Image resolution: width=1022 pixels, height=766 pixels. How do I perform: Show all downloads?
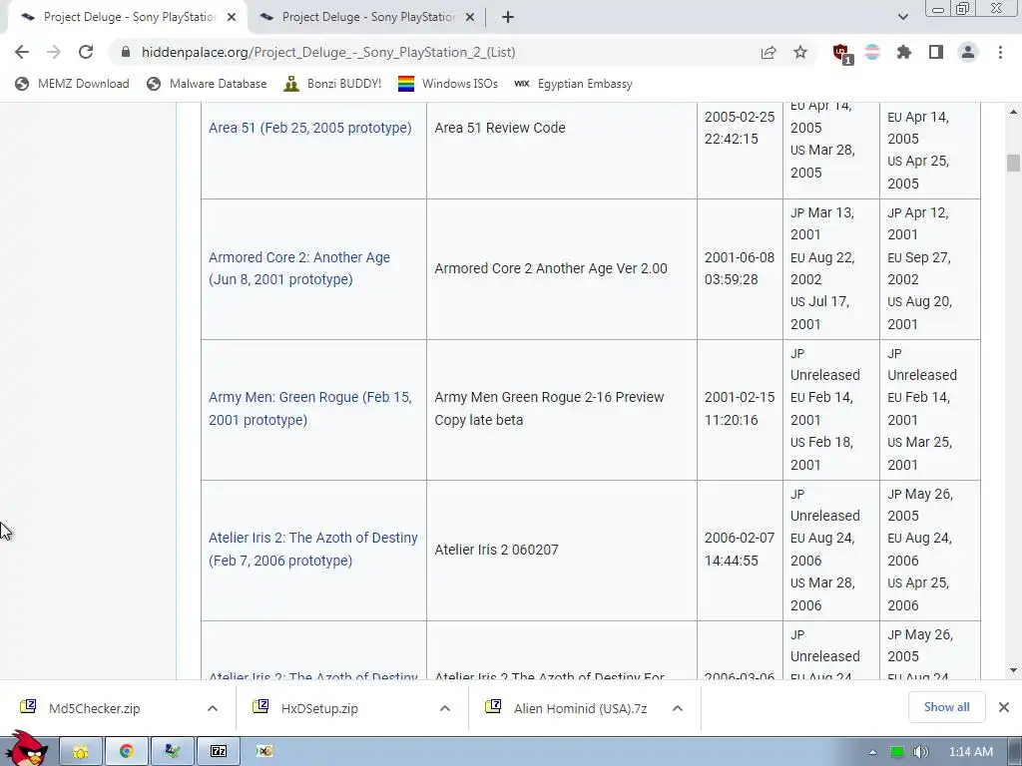[946, 707]
